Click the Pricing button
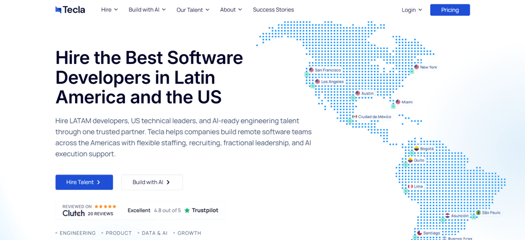 [450, 10]
